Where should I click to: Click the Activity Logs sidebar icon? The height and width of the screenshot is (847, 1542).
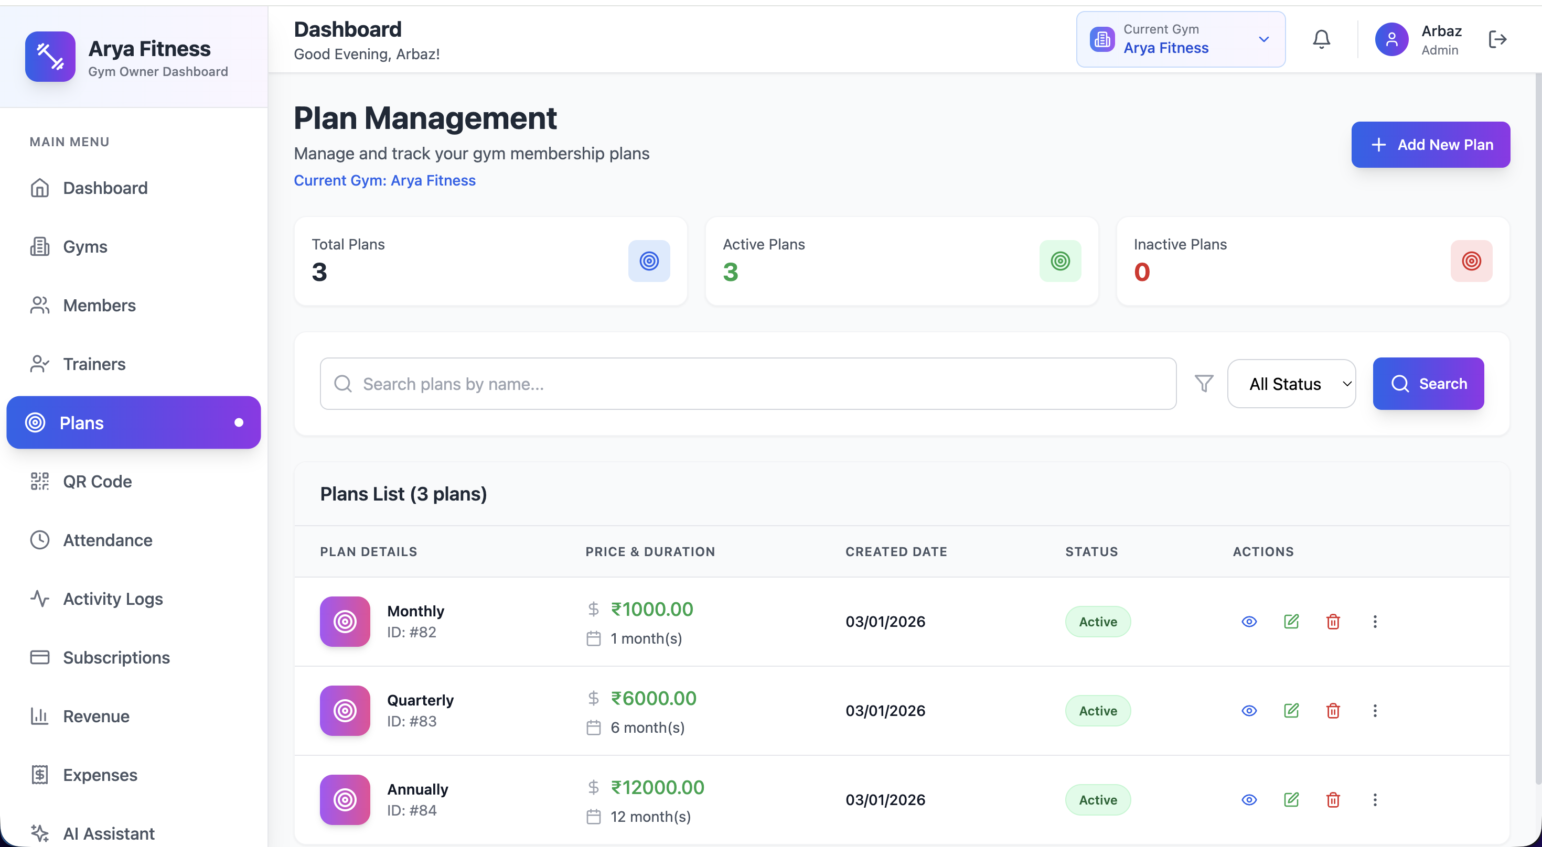39,598
